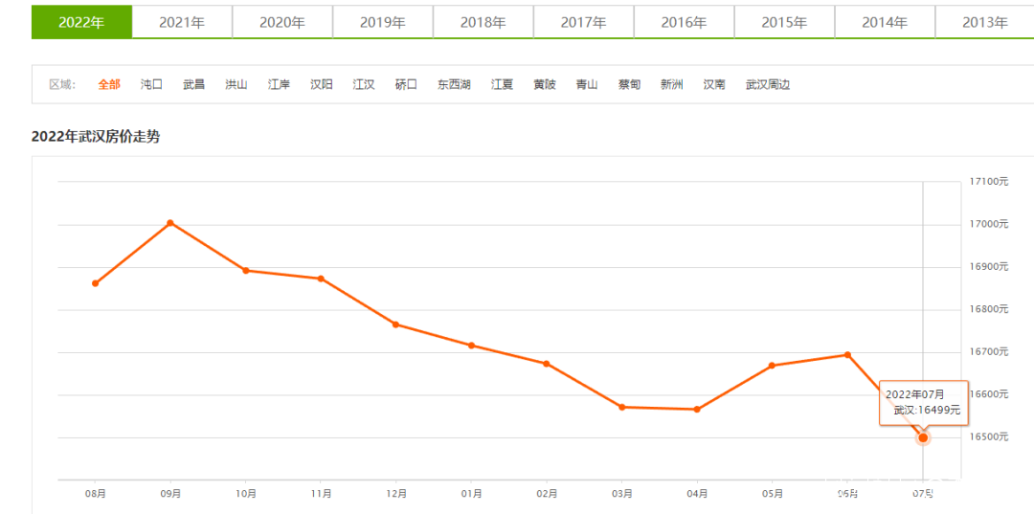
Task: Filter by 汉阳 district
Action: click(322, 84)
